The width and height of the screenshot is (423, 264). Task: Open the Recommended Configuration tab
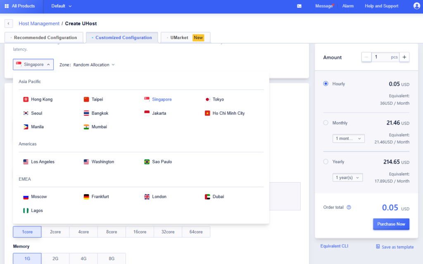click(x=43, y=37)
